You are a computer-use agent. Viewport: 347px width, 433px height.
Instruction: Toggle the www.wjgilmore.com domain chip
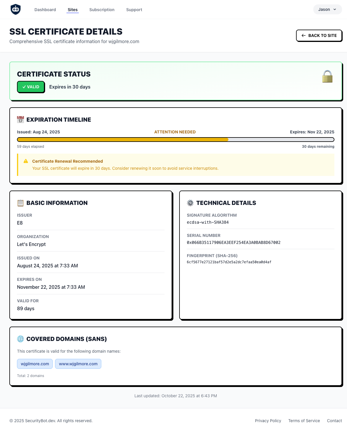(78, 364)
